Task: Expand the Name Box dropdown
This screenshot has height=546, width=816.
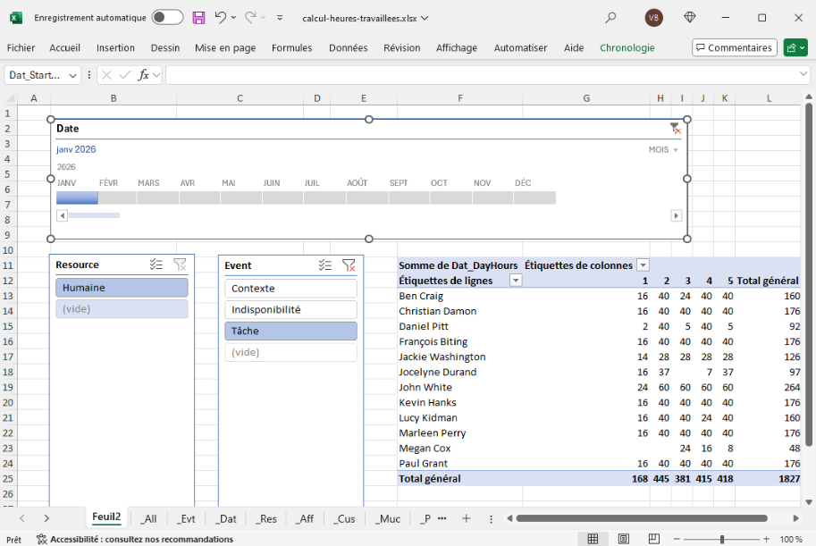Action: coord(72,75)
